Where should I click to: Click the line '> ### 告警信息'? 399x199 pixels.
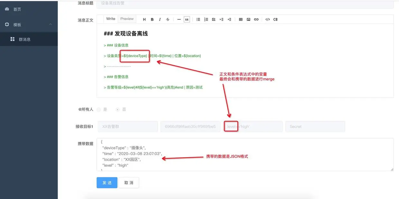click(x=116, y=77)
